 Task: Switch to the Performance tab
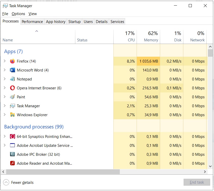tap(32, 22)
